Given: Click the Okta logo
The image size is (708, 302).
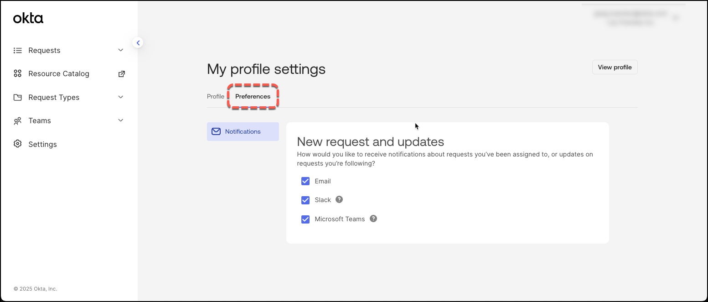Looking at the screenshot, I should pyautogui.click(x=28, y=18).
